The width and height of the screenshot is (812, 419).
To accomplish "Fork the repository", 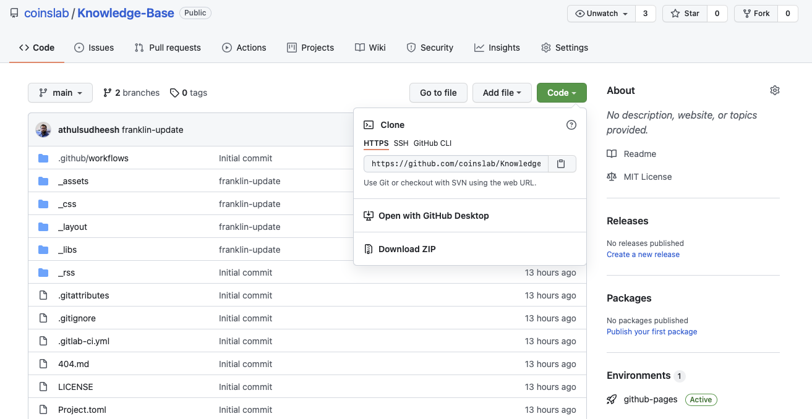I will pyautogui.click(x=756, y=14).
